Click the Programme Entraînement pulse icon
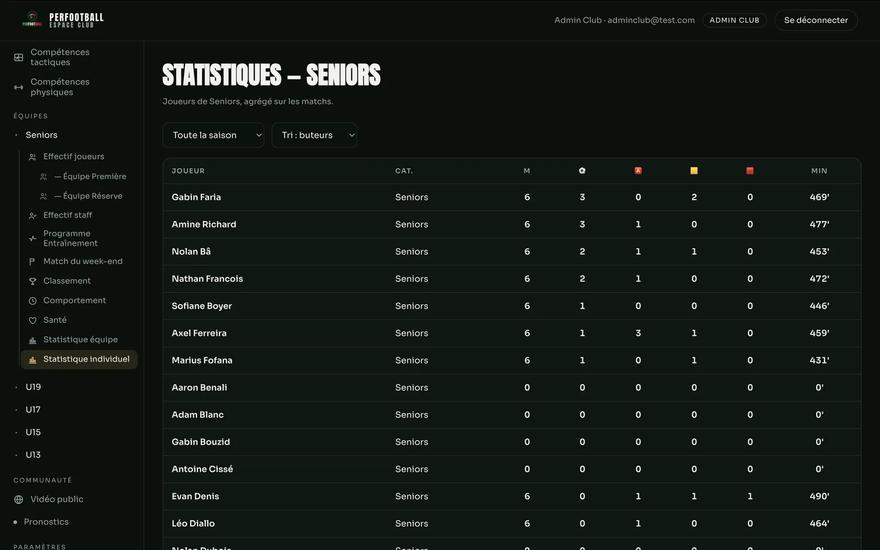The image size is (880, 550). (32, 239)
